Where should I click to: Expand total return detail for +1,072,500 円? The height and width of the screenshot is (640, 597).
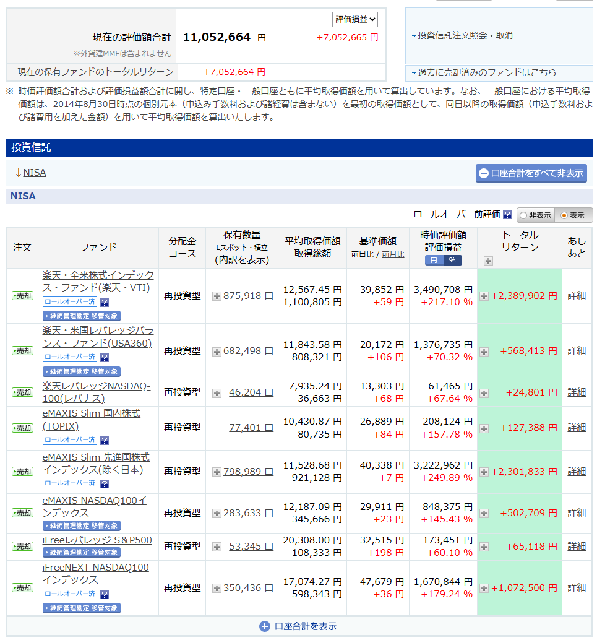pos(484,589)
